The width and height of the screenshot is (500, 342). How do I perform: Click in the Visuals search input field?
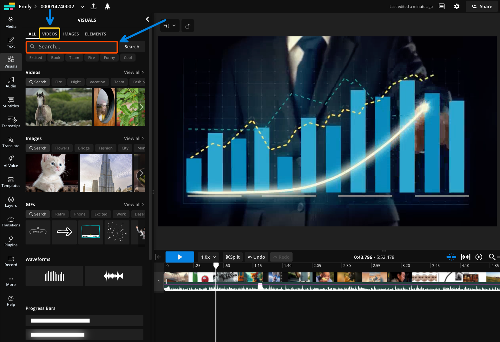[x=72, y=47]
